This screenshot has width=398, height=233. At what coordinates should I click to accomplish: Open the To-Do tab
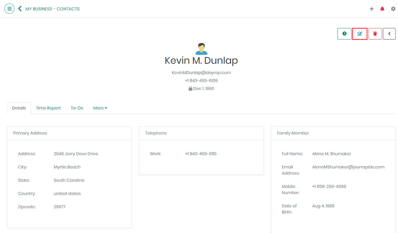tap(77, 108)
